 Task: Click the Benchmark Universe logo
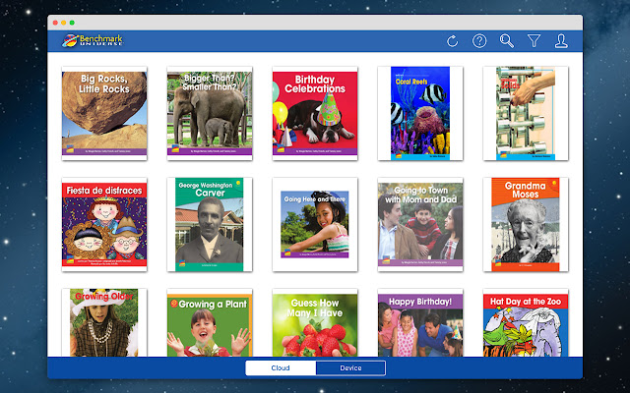tap(94, 41)
